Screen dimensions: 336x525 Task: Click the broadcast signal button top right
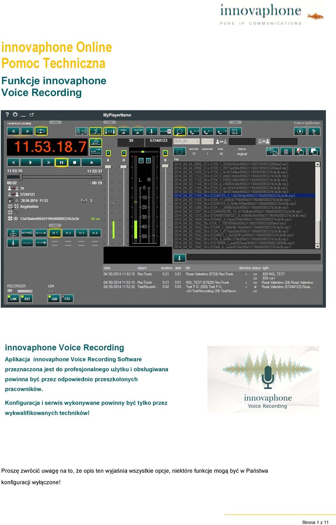314,131
